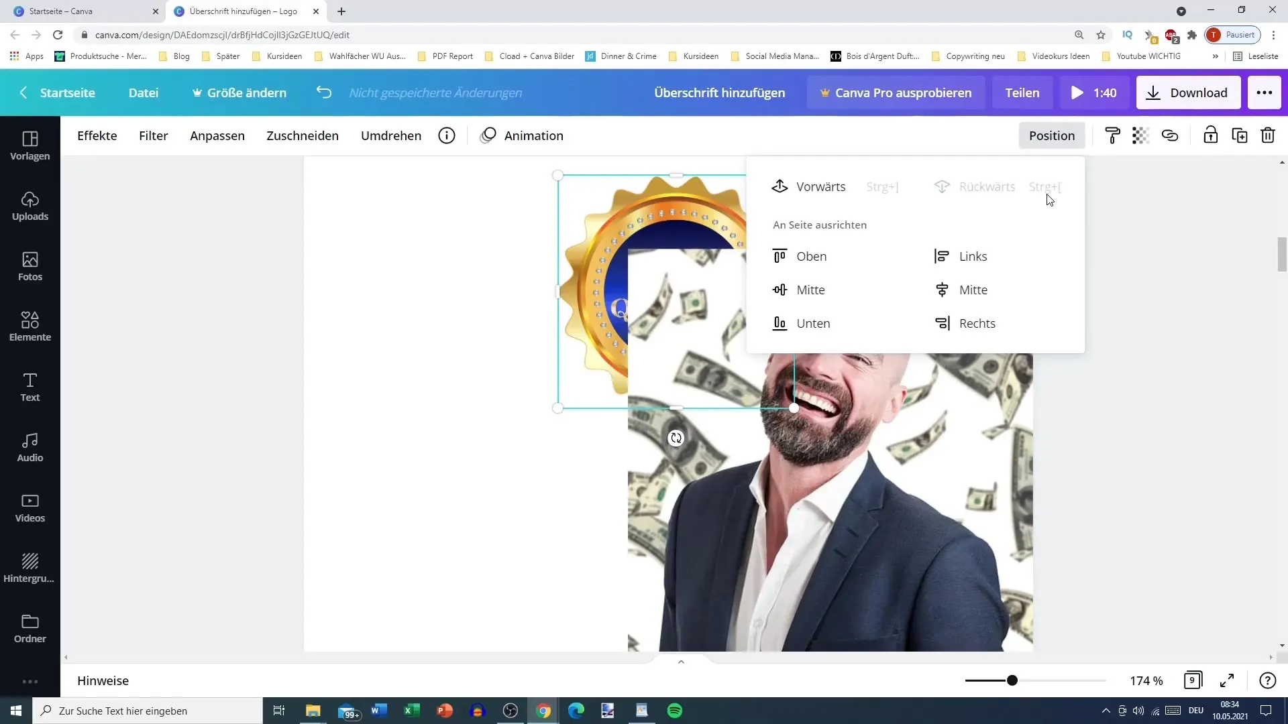Toggle the Filter tab in toolbar

click(x=153, y=134)
